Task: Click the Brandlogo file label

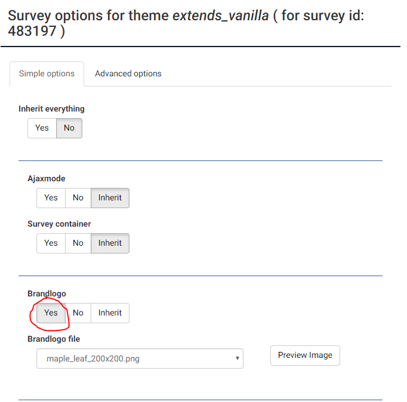Action: click(54, 339)
